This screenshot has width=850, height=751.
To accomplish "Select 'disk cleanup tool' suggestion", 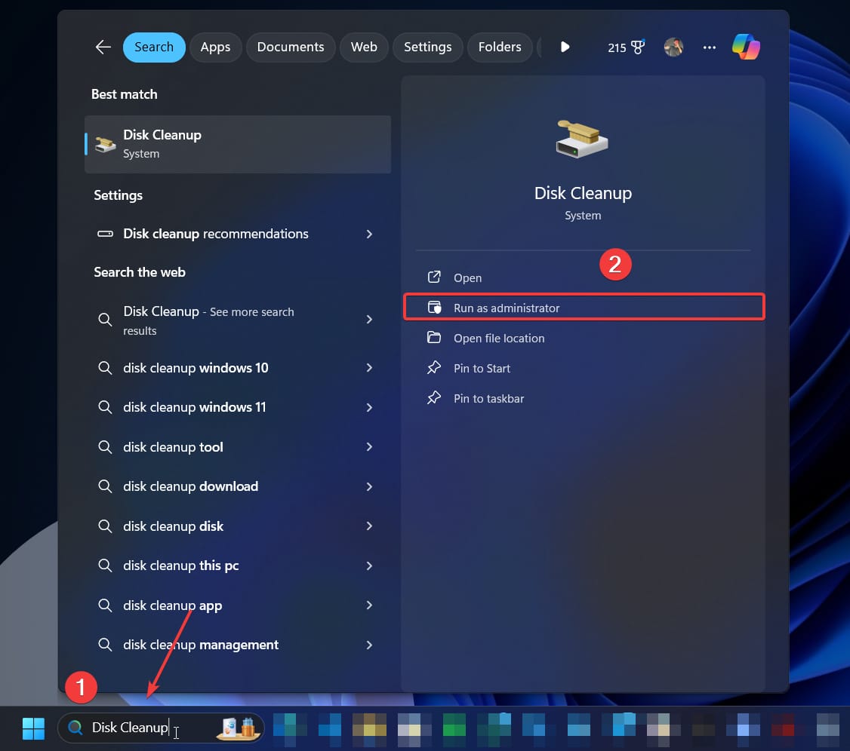I will click(x=238, y=446).
